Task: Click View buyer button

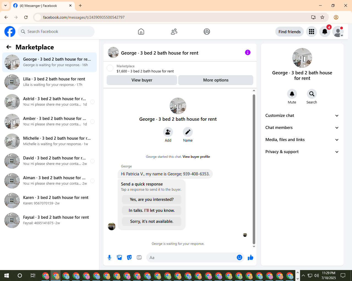Action: [142, 80]
